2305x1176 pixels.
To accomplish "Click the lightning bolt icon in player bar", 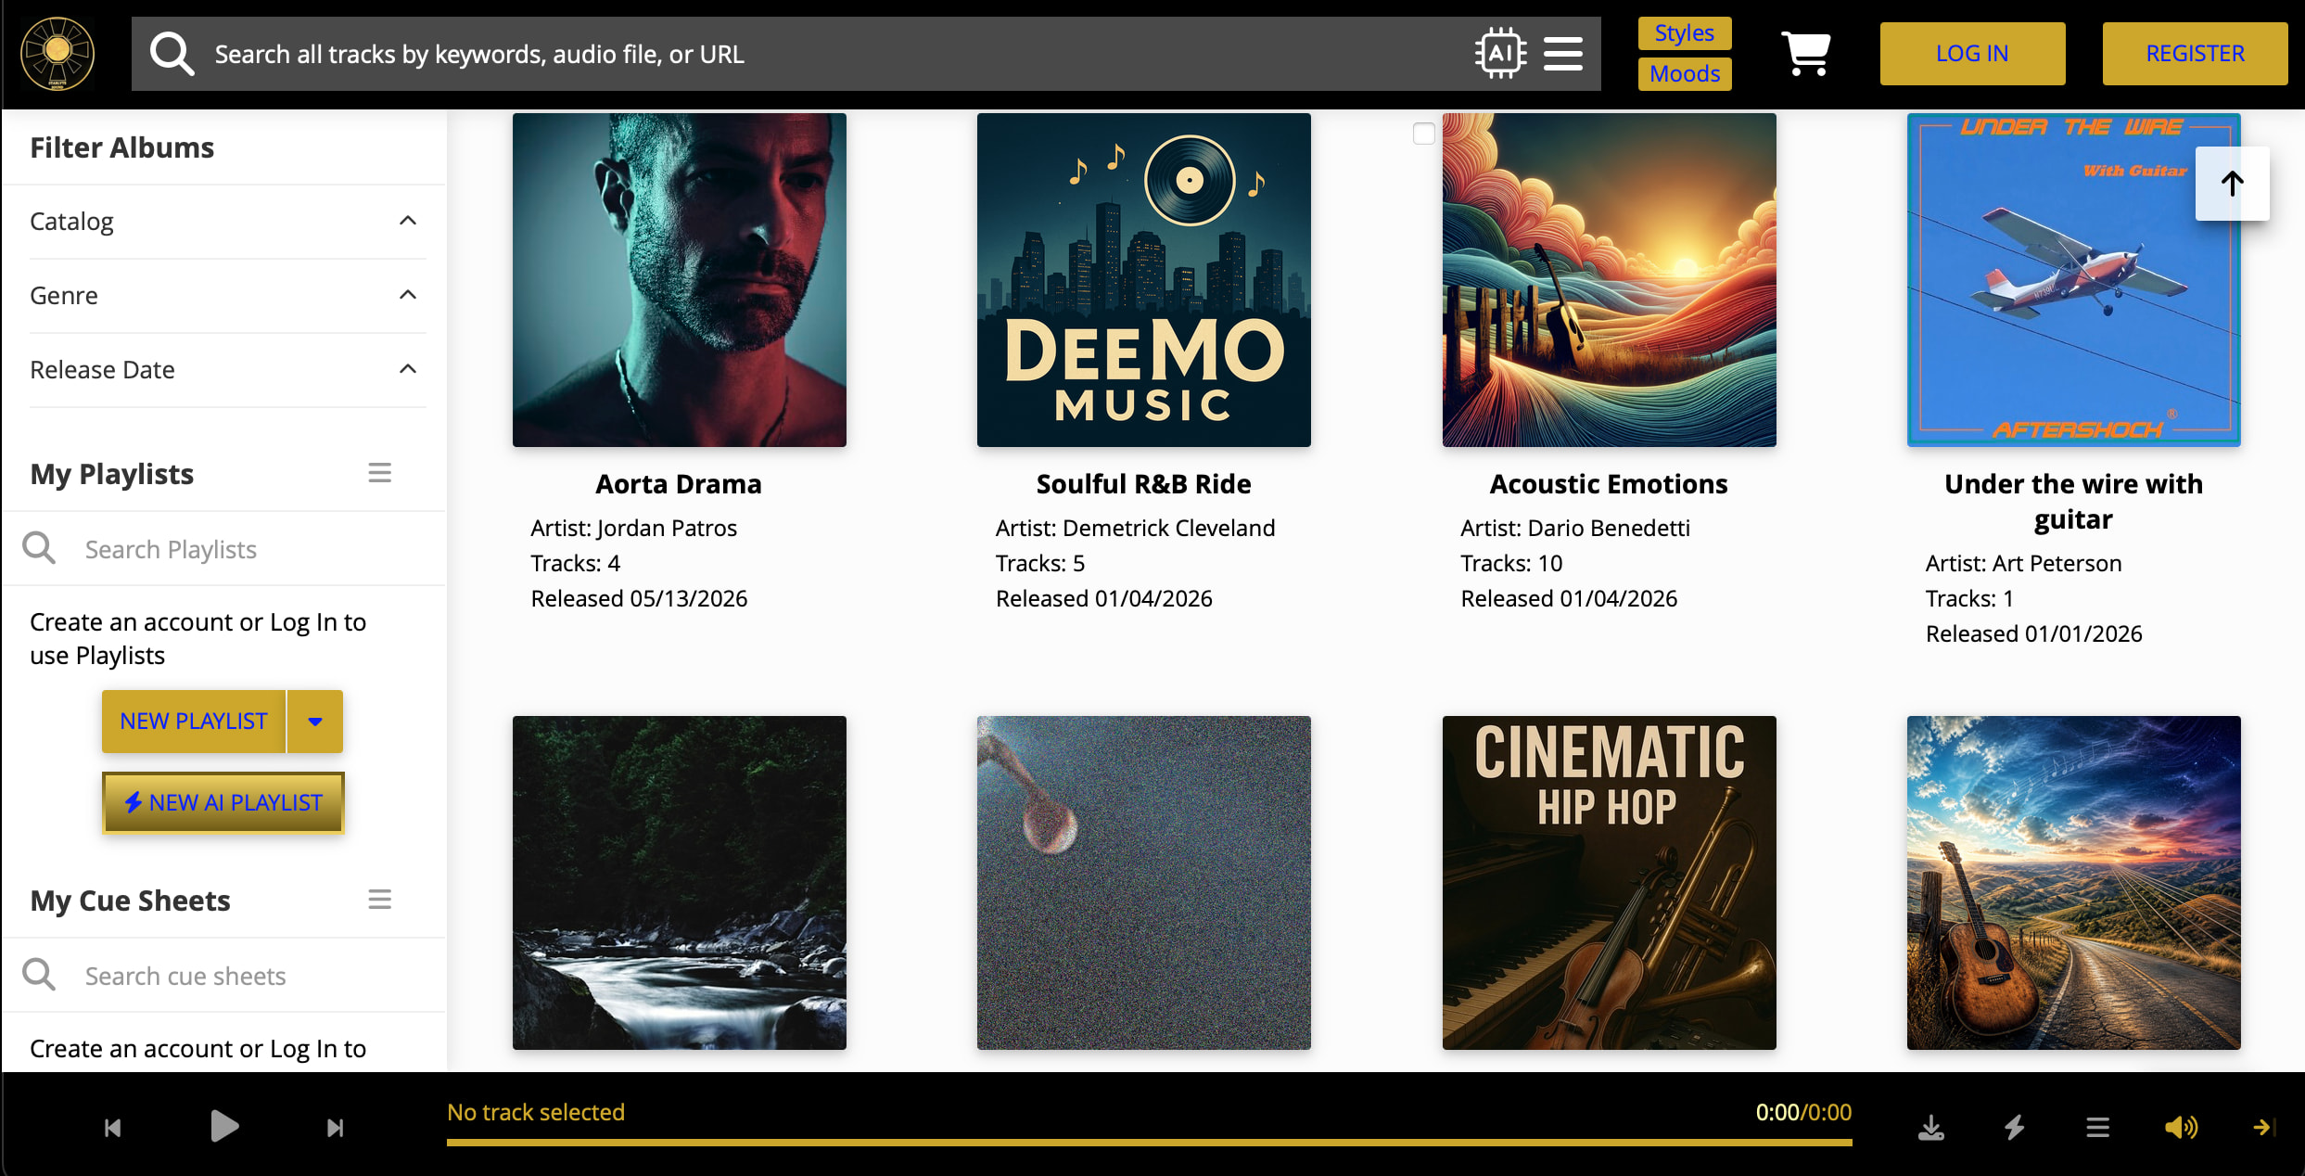I will pos(2015,1128).
